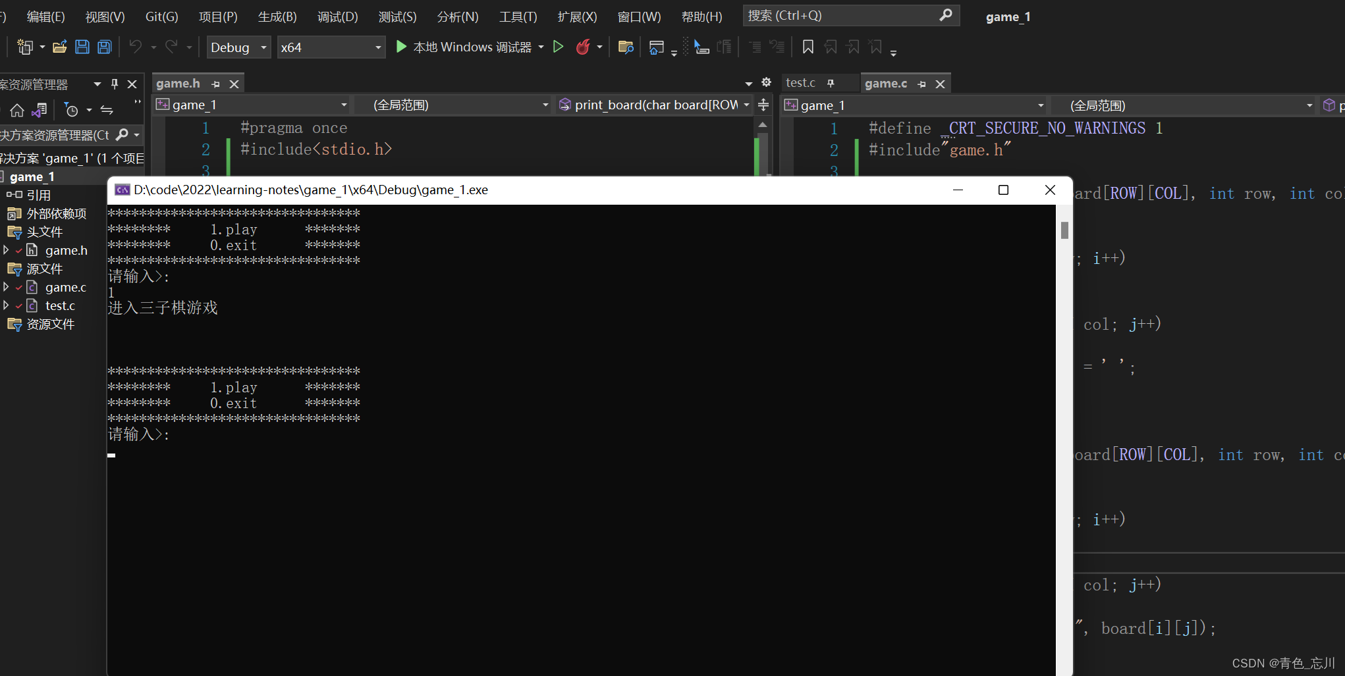This screenshot has width=1345, height=676.
Task: Select the 外部依赖项 node
Action: 56,213
